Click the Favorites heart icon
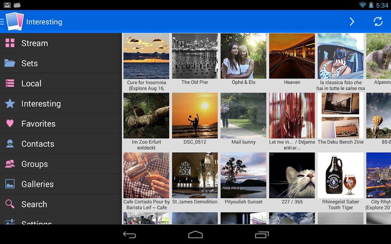 (10, 123)
